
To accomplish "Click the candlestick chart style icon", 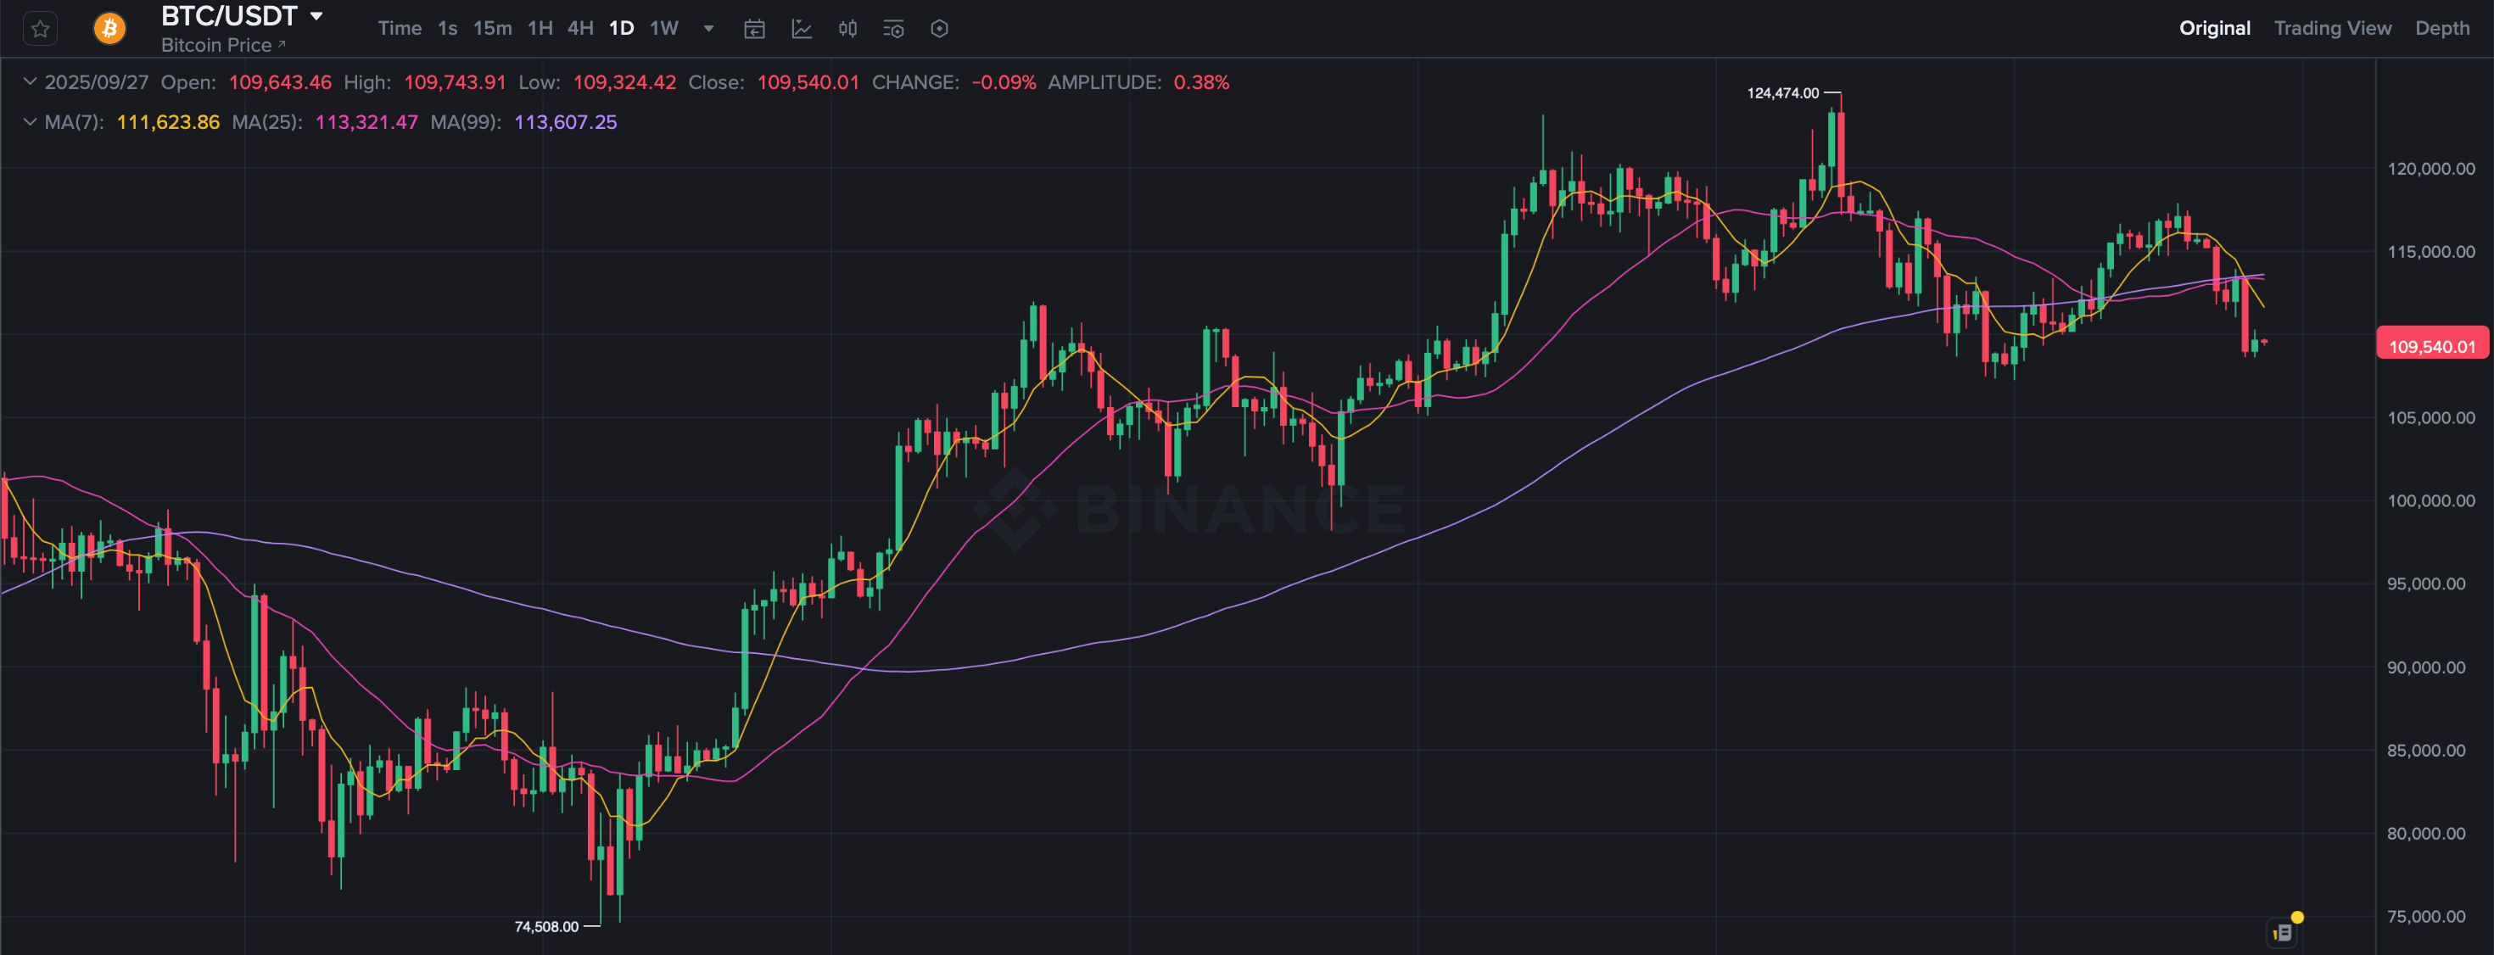I will (x=848, y=29).
